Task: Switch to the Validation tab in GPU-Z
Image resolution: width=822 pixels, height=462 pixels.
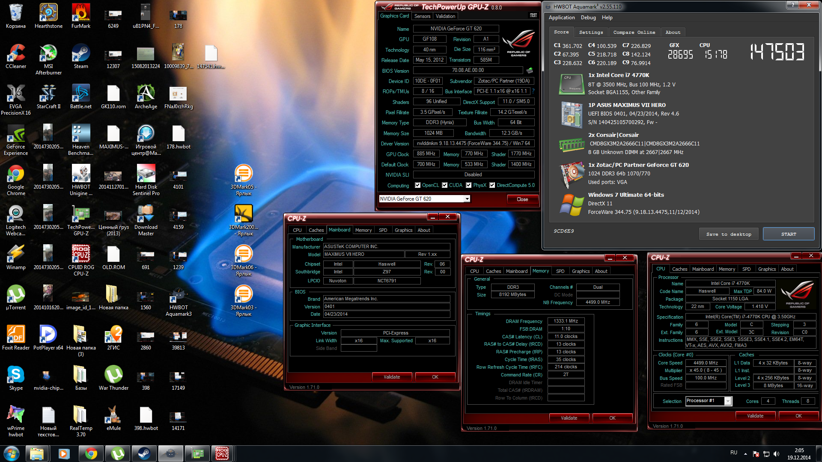Action: pos(445,16)
